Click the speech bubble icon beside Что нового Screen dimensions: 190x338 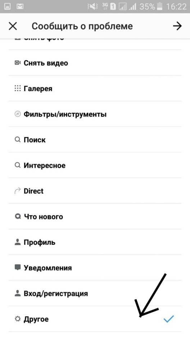tap(17, 216)
